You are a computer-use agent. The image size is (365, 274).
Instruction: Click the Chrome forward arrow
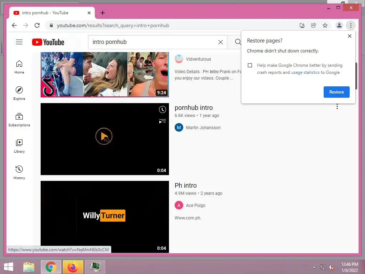pyautogui.click(x=26, y=25)
